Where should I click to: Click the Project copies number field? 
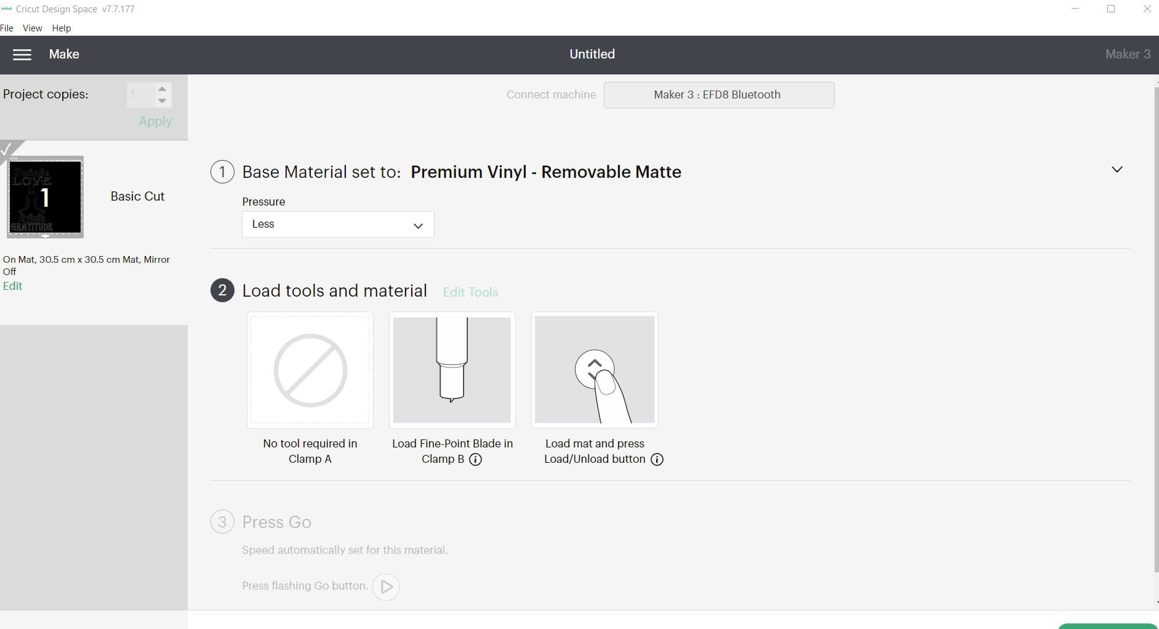point(141,95)
